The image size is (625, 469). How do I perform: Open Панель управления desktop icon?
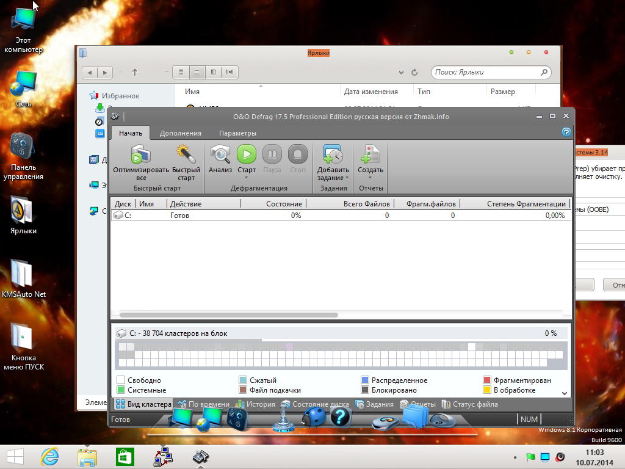click(x=23, y=156)
